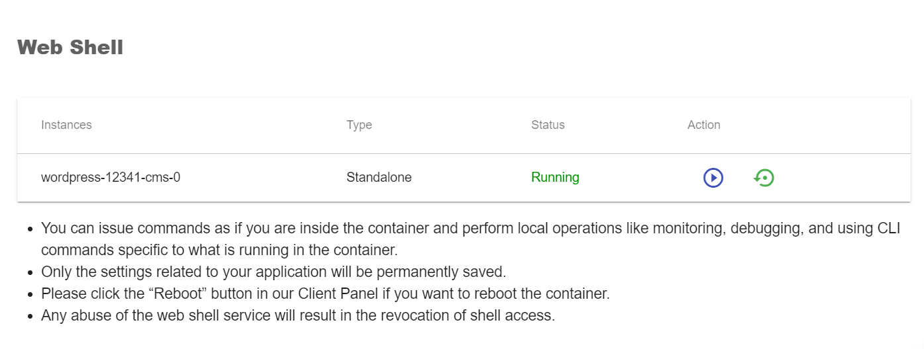Select the Standalone type cell
This screenshot has height=349, width=924.
379,177
